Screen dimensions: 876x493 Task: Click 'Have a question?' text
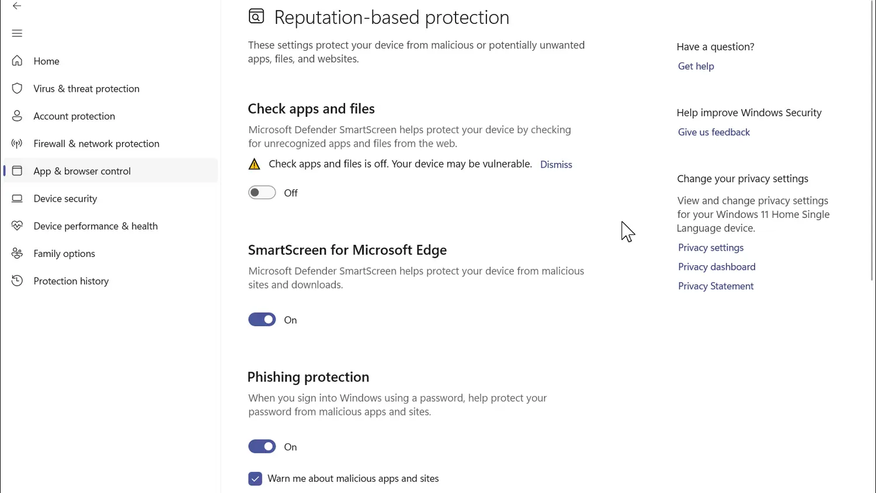pos(715,47)
